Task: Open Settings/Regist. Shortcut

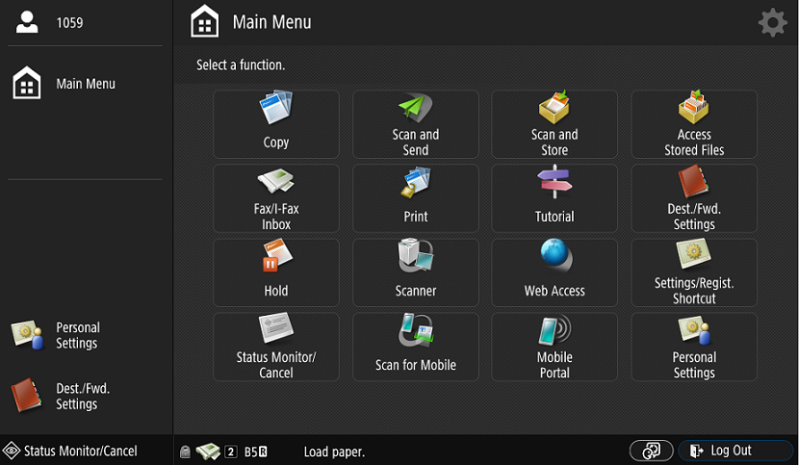Action: click(x=694, y=272)
